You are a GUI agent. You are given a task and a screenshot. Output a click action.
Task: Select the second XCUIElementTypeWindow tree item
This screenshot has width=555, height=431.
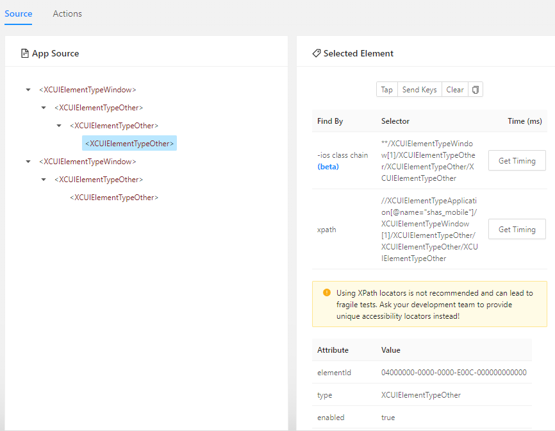pyautogui.click(x=87, y=162)
